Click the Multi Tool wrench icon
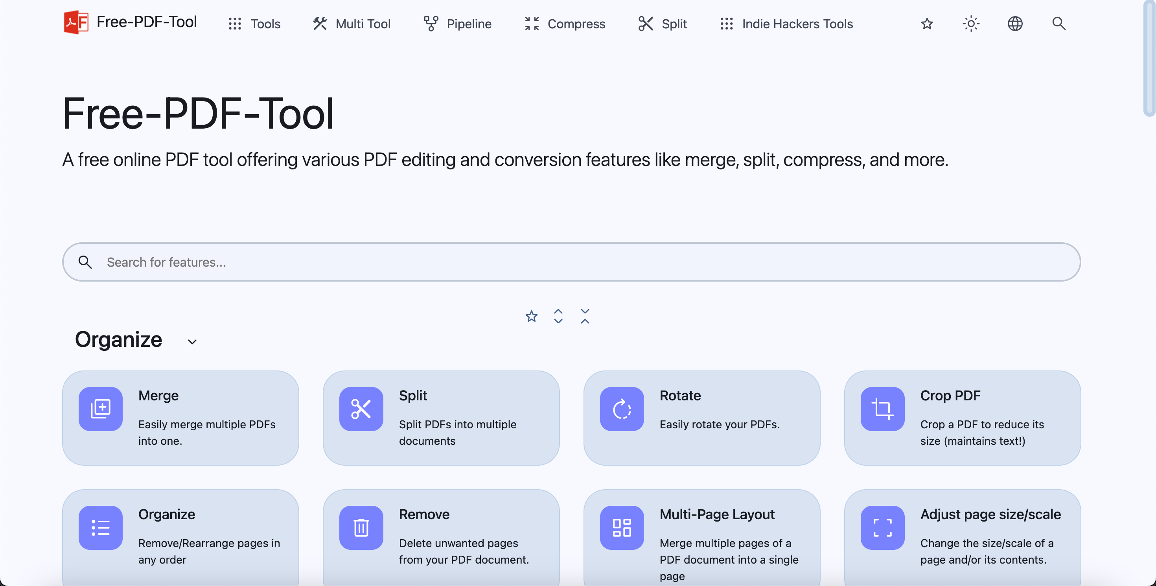 [x=320, y=23]
